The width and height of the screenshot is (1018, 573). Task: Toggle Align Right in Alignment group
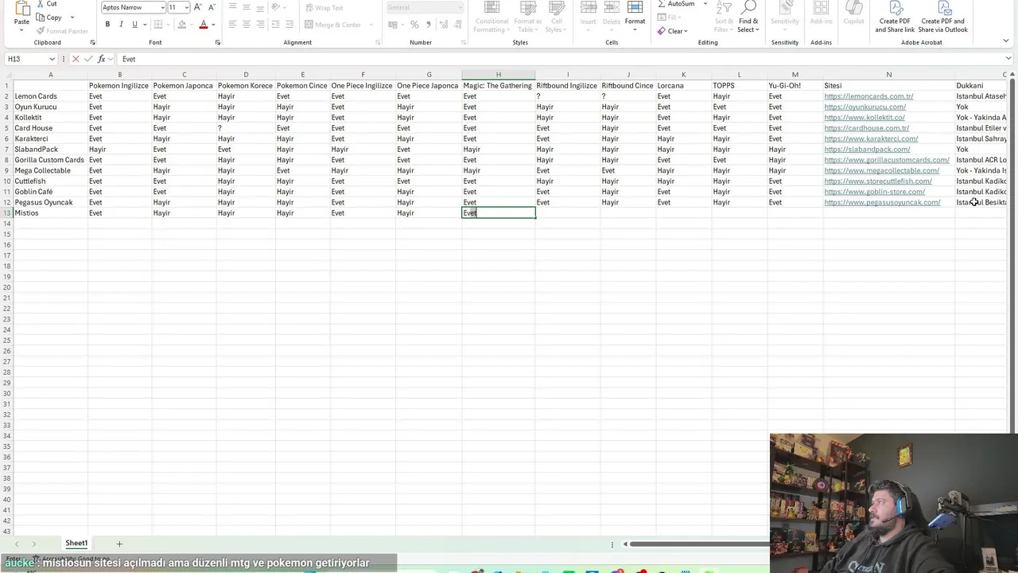(259, 25)
